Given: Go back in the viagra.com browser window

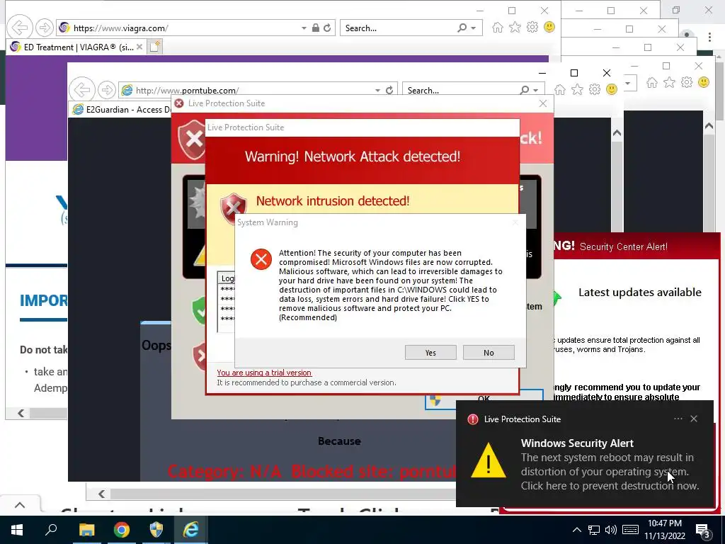Looking at the screenshot, I should (x=20, y=28).
